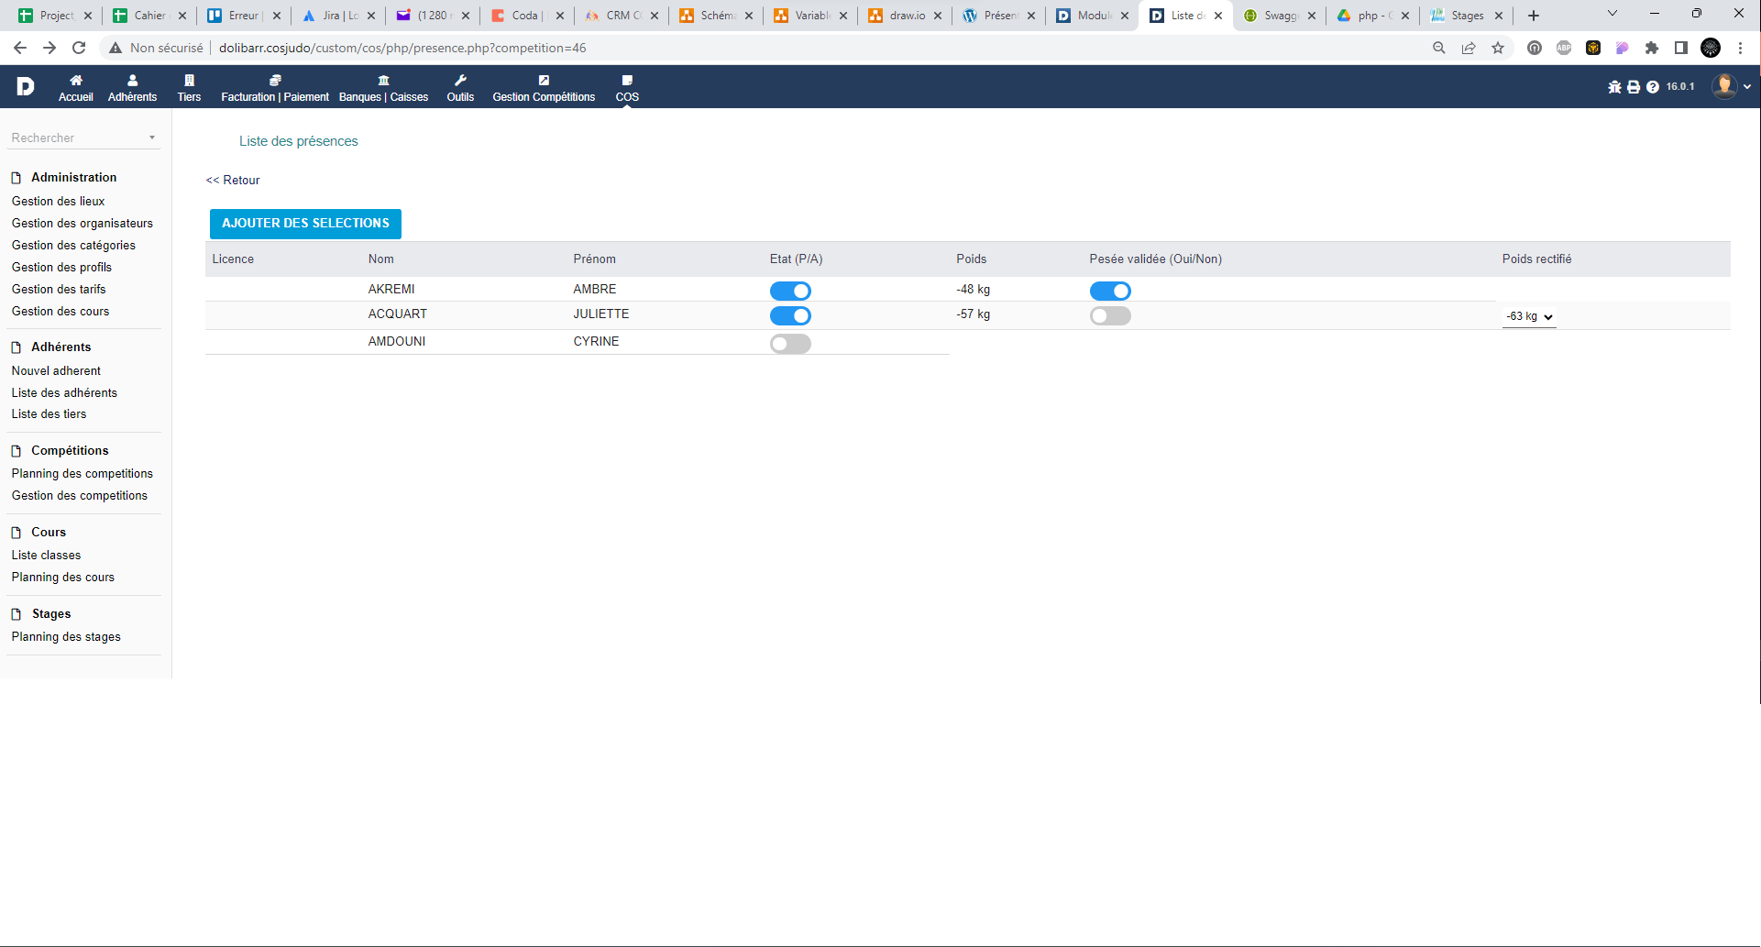Open Planning des stages

coord(66,637)
